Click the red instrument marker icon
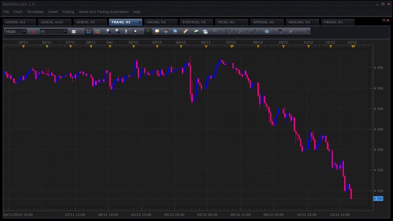 32,31
